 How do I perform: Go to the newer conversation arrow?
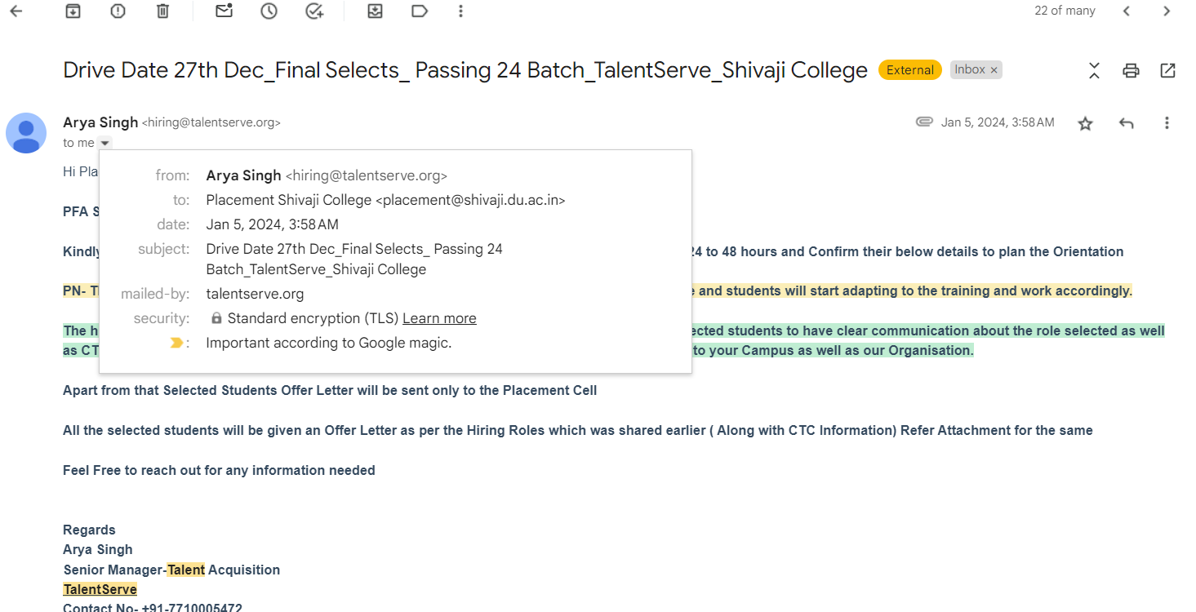point(1127,11)
